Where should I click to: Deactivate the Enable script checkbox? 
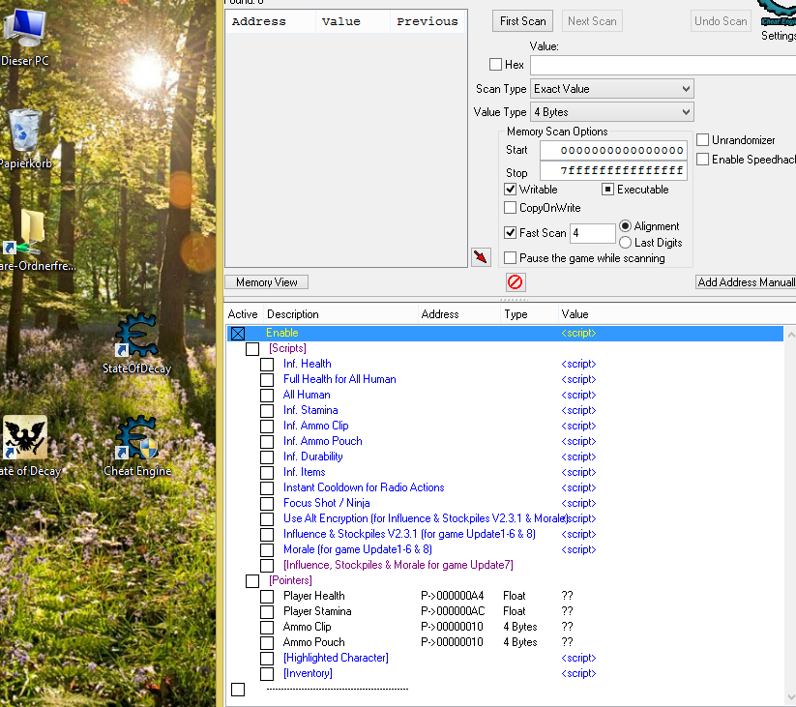pos(238,334)
